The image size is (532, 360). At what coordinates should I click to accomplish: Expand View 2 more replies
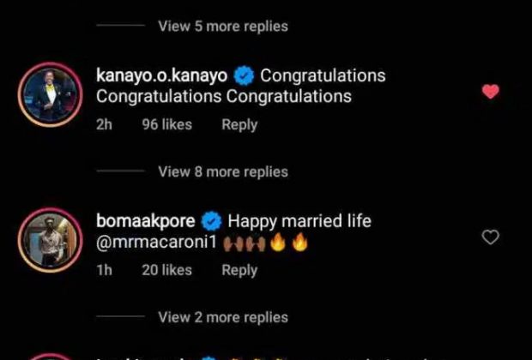click(222, 317)
